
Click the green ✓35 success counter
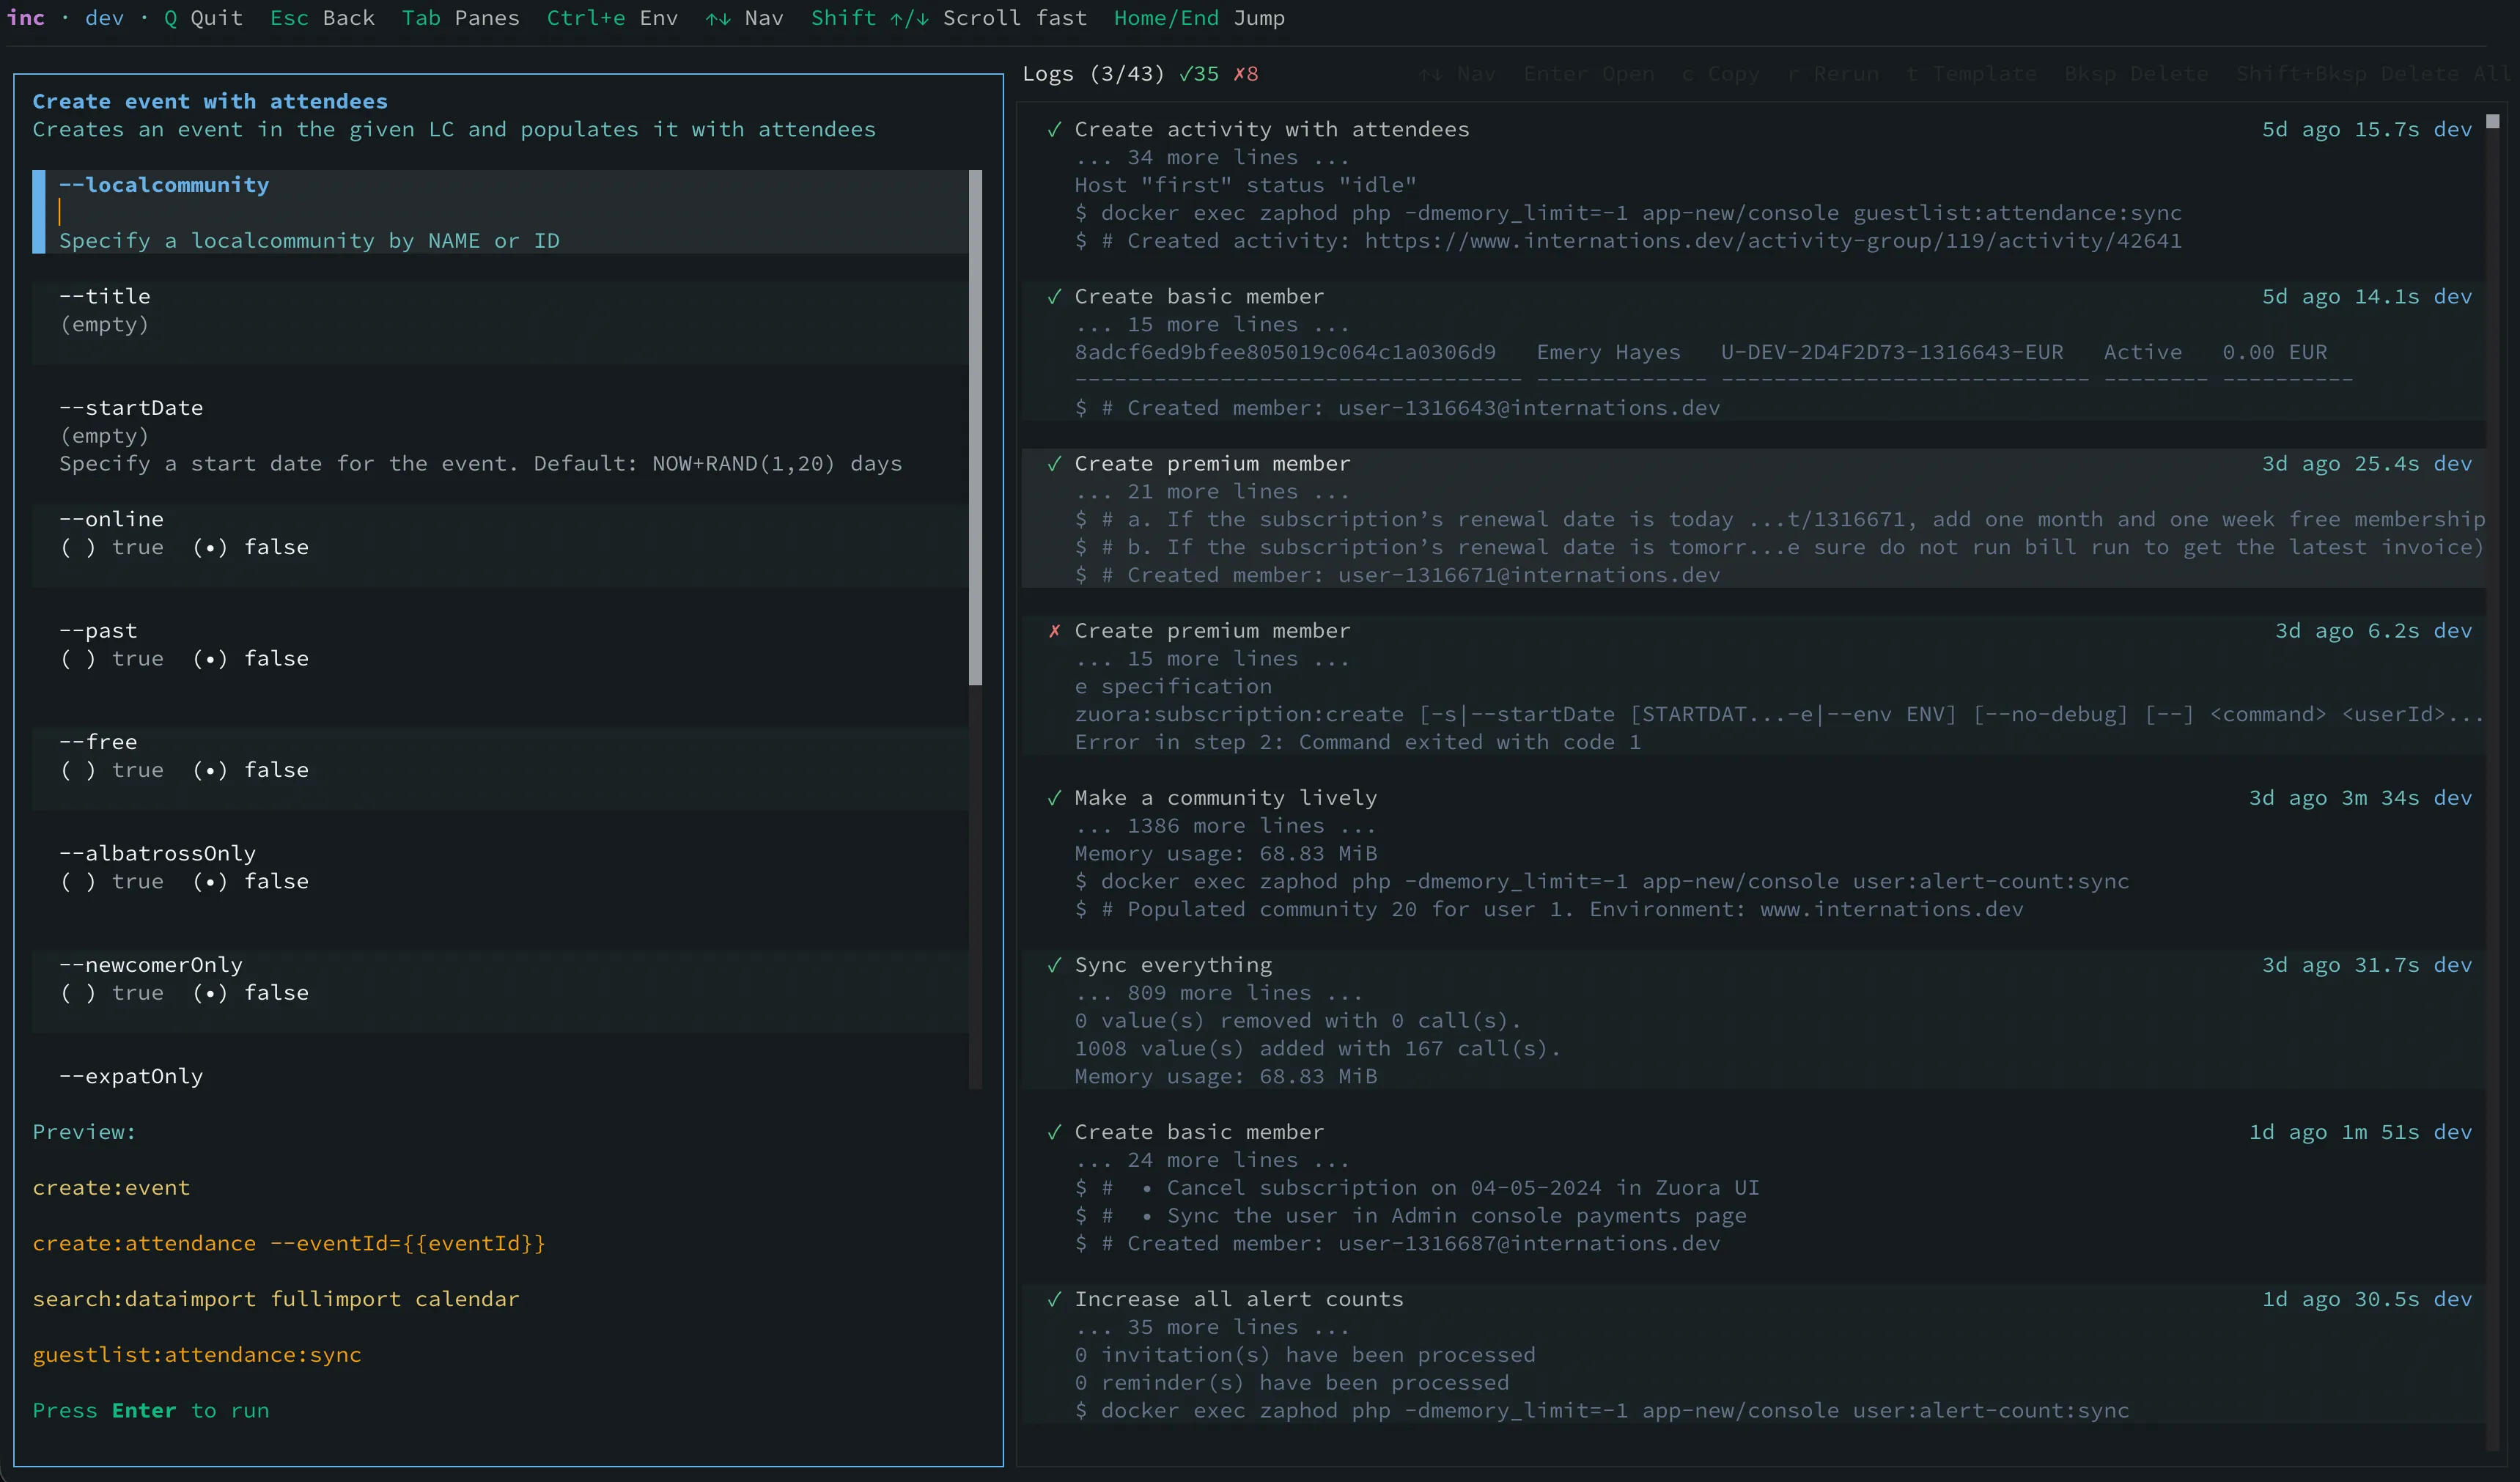click(1199, 74)
